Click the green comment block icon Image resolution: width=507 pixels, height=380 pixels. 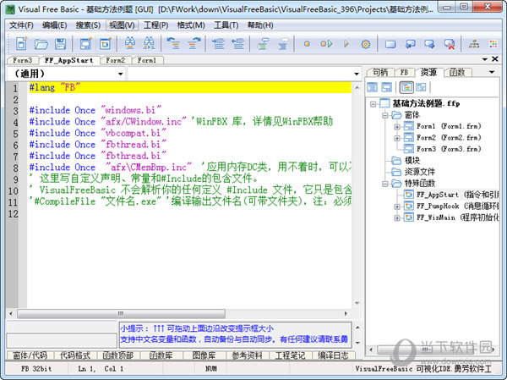click(263, 43)
